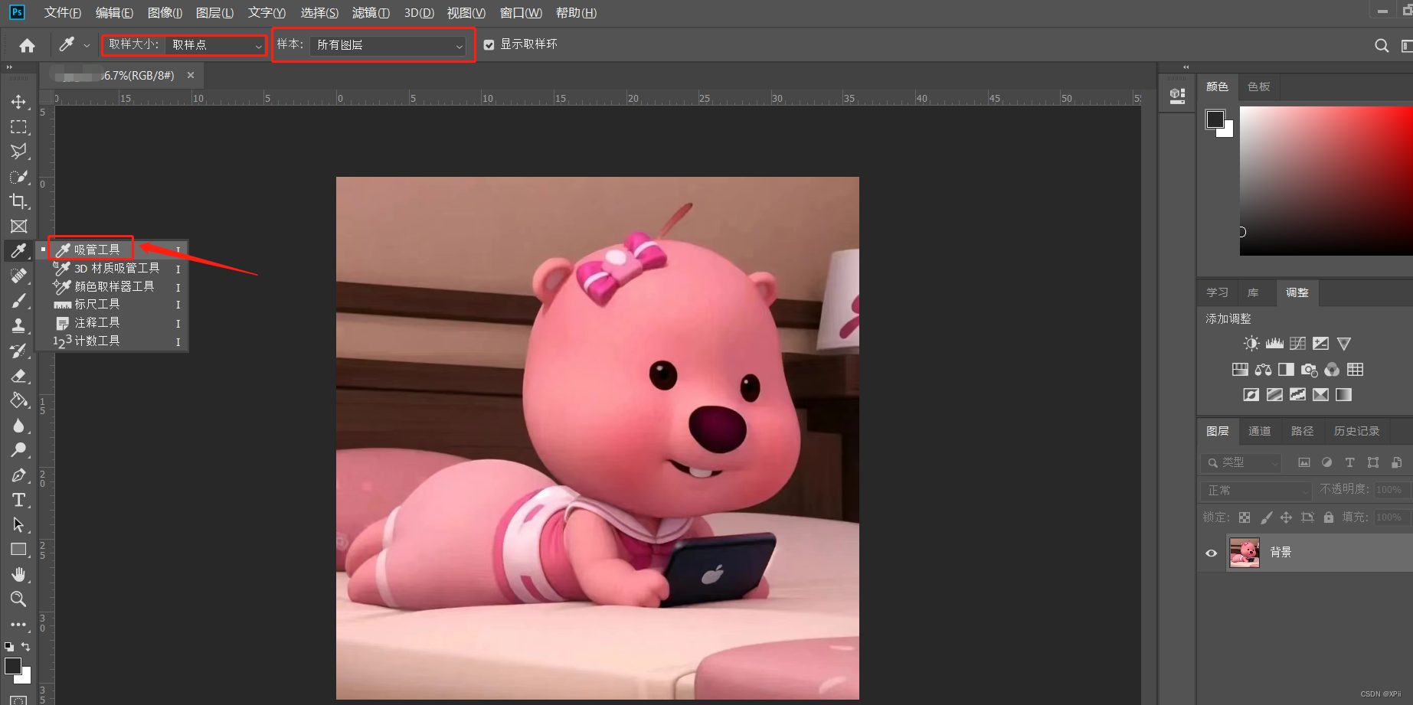Open the search magnifier icon
Viewport: 1413px width, 705px height.
pyautogui.click(x=1382, y=45)
